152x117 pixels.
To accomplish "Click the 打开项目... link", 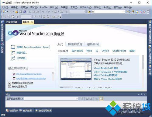I will 19,58.
